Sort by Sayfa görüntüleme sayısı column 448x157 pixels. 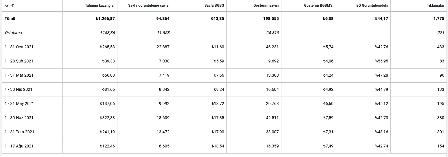[149, 5]
